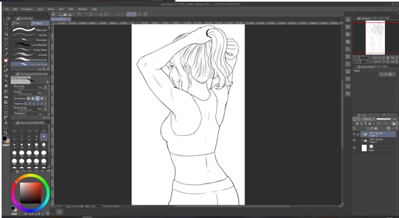Select third anti-aliasing option (middle)
The width and height of the screenshot is (399, 218).
pyautogui.click(x=38, y=98)
